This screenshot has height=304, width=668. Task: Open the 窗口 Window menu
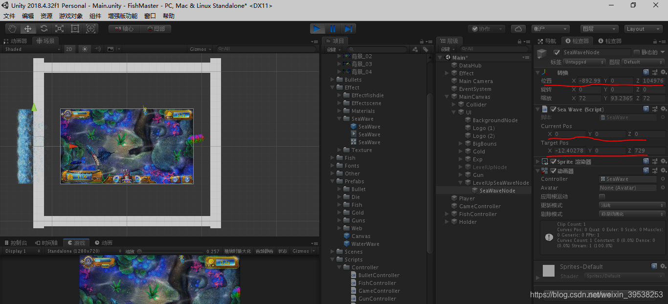point(150,16)
